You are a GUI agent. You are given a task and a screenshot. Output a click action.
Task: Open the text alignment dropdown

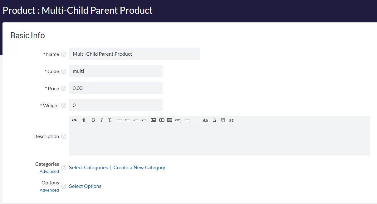click(188, 120)
